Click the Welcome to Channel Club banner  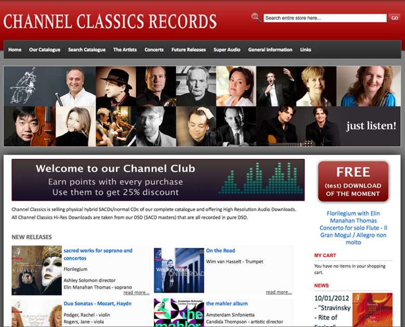coord(158,180)
